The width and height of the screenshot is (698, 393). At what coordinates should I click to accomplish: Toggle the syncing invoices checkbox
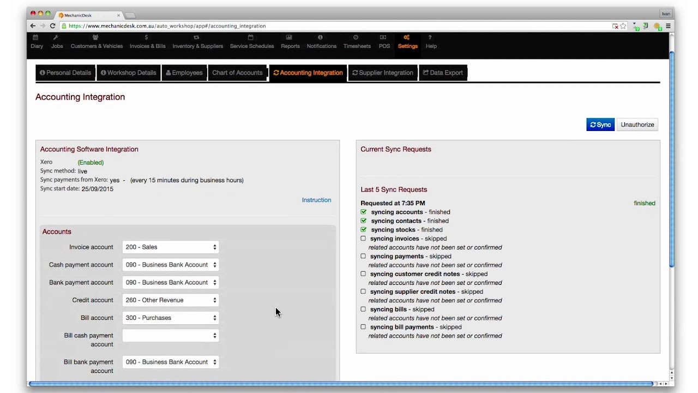click(x=363, y=238)
